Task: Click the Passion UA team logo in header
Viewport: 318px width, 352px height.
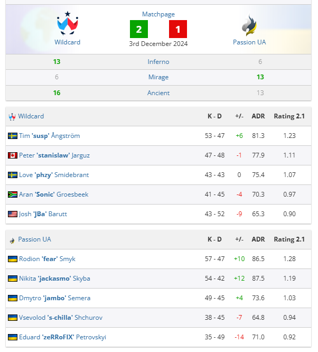Action: [249, 25]
